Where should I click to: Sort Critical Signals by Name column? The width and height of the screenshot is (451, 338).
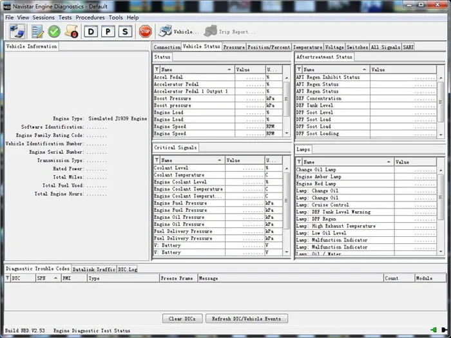[x=192, y=160]
